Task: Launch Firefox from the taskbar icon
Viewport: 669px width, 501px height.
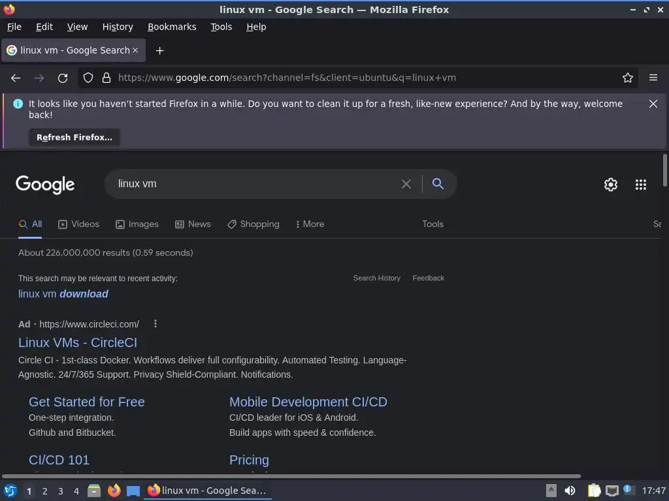Action: (114, 491)
